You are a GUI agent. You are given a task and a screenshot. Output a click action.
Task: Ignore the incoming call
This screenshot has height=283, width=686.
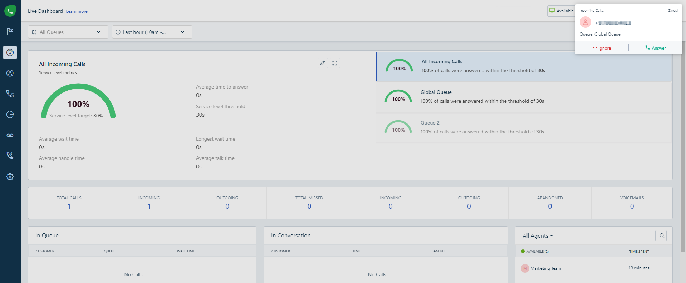[602, 48]
